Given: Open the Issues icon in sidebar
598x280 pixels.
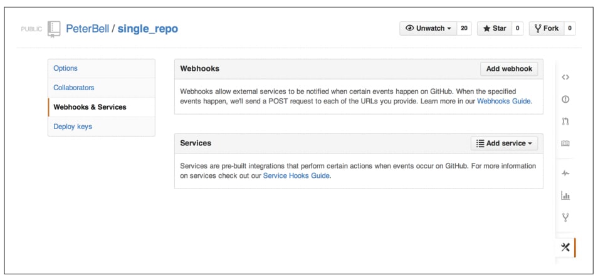Looking at the screenshot, I should 565,100.
